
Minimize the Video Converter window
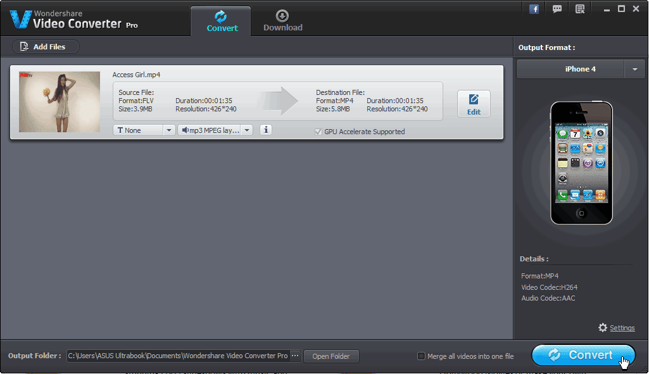[607, 9]
